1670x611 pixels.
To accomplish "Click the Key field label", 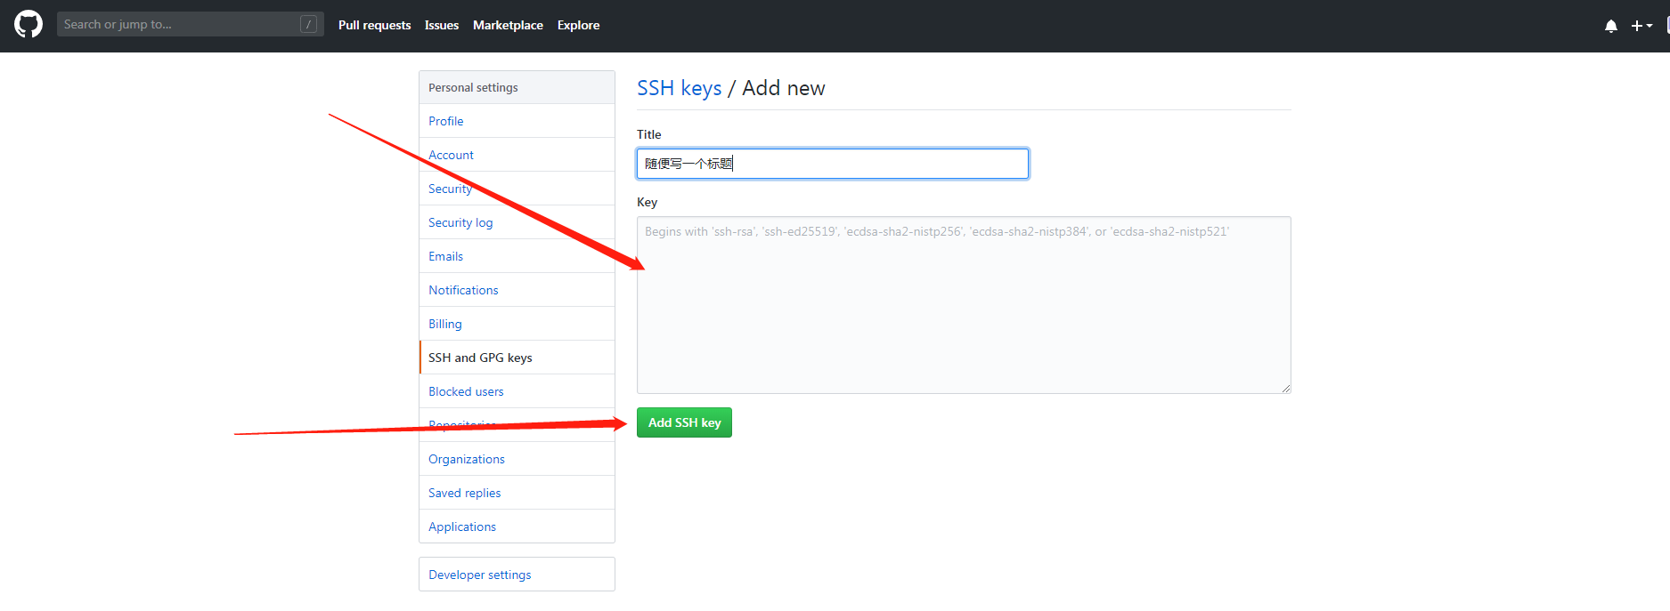I will point(647,202).
